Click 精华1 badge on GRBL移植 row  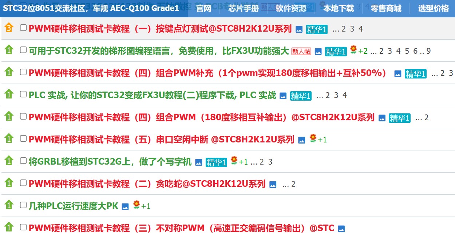[x=216, y=162]
